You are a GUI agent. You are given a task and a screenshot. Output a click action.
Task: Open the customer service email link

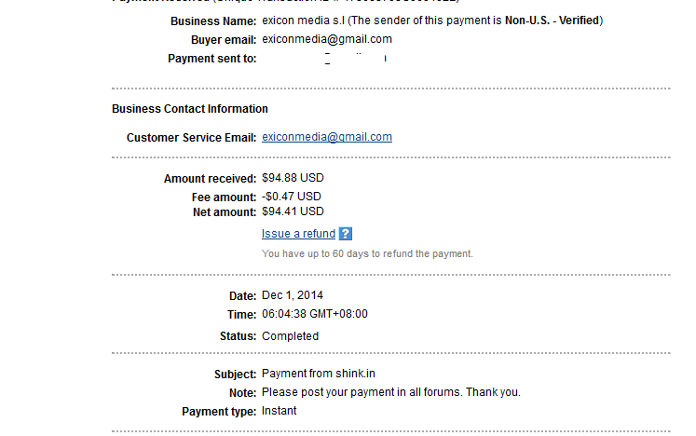327,137
